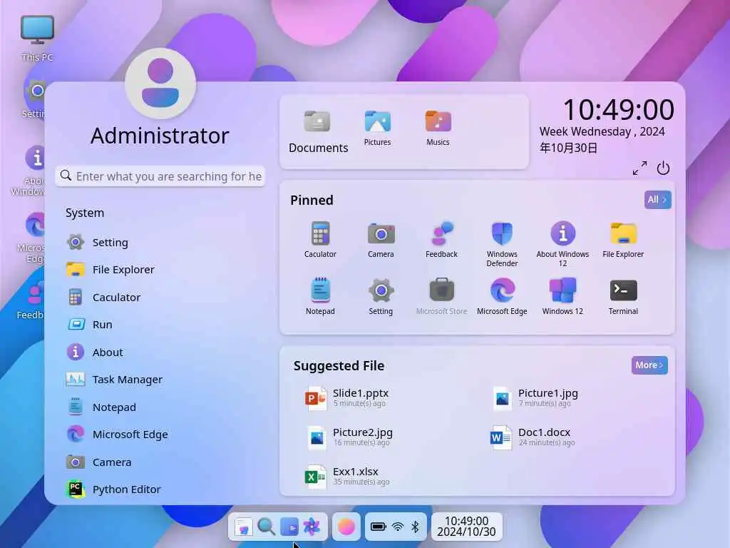The height and width of the screenshot is (548, 730).
Task: Click the power button icon
Action: pyautogui.click(x=663, y=168)
